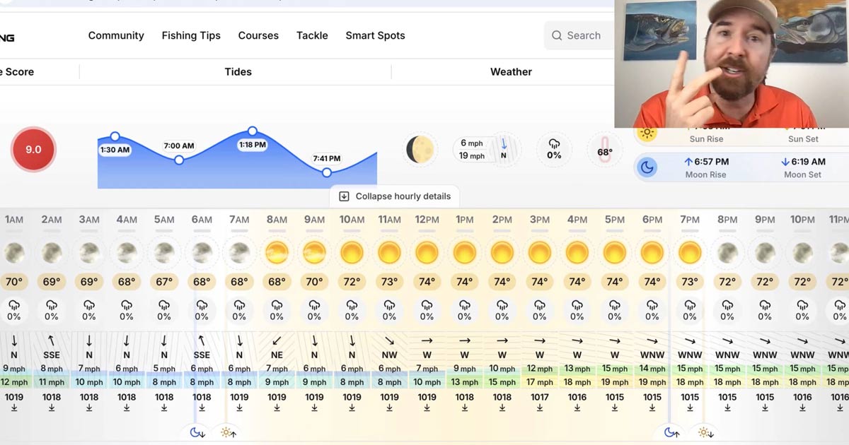Switch to the Tides tab
The image size is (849, 445).
click(238, 72)
